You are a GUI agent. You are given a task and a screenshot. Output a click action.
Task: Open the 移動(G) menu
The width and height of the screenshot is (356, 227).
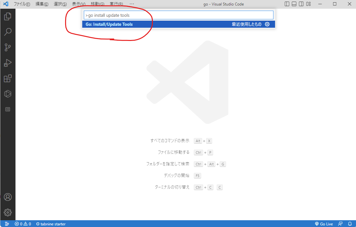click(97, 4)
